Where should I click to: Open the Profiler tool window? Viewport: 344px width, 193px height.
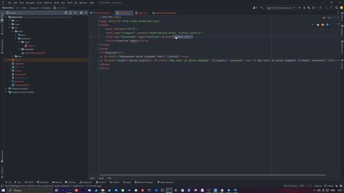(x=114, y=182)
